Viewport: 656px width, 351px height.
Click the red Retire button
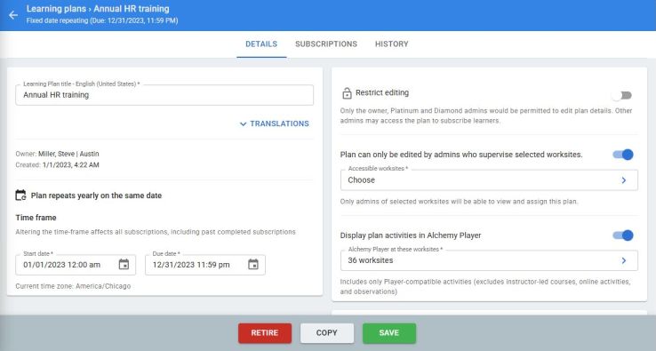coord(265,333)
